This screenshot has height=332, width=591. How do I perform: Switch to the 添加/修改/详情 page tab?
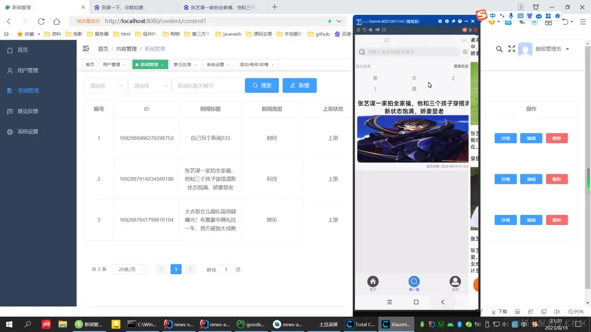(256, 65)
